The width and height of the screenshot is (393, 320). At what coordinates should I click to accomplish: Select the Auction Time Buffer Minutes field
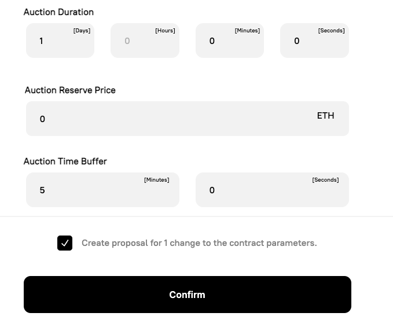pos(102,190)
